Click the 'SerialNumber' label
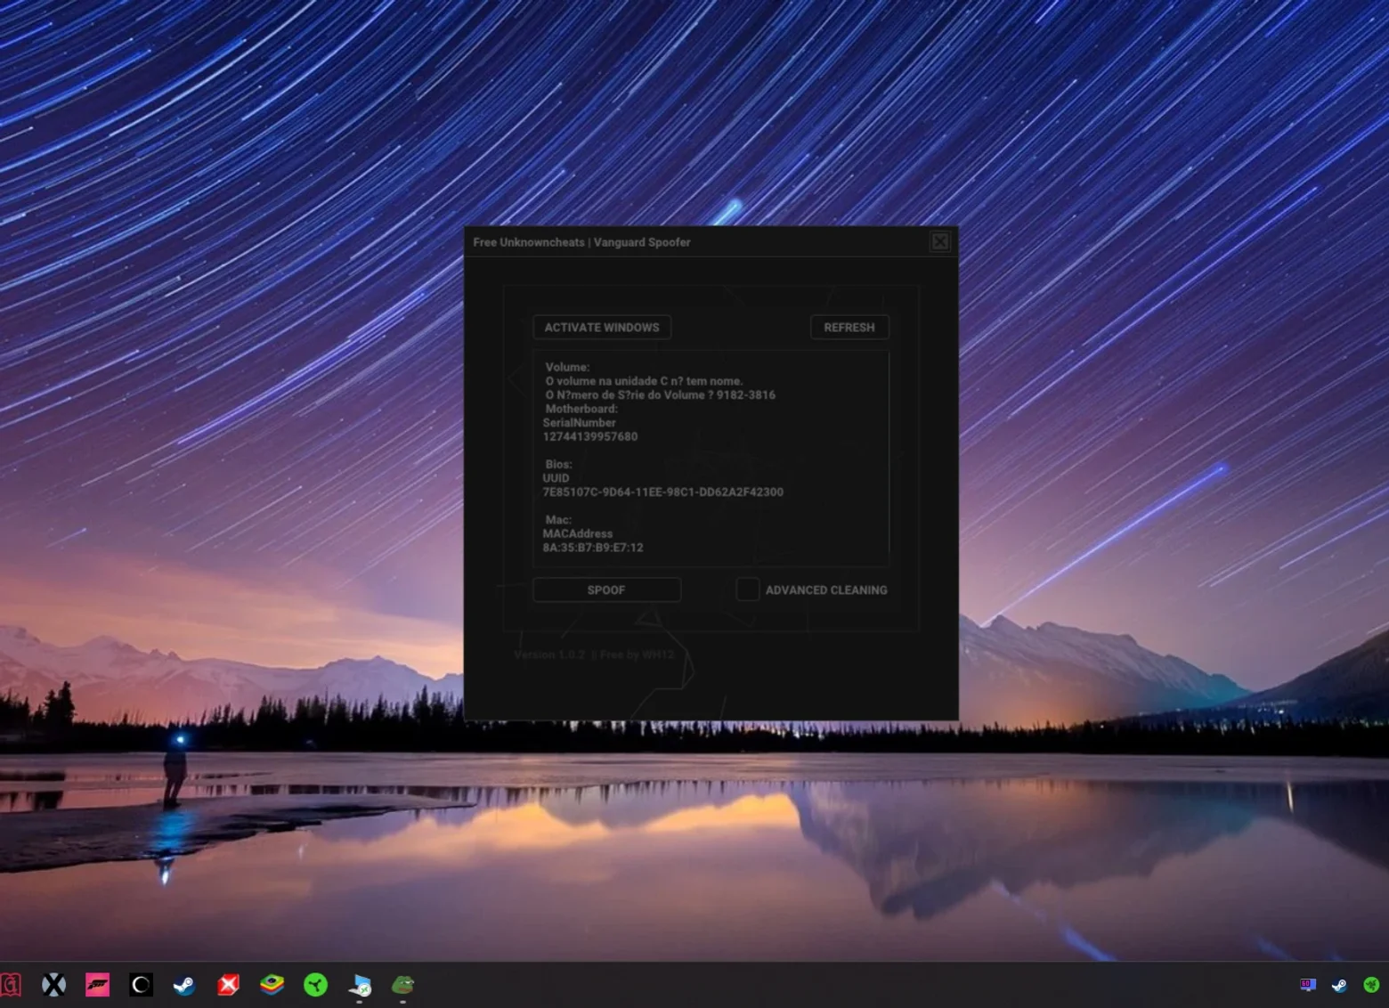The width and height of the screenshot is (1389, 1008). click(580, 423)
